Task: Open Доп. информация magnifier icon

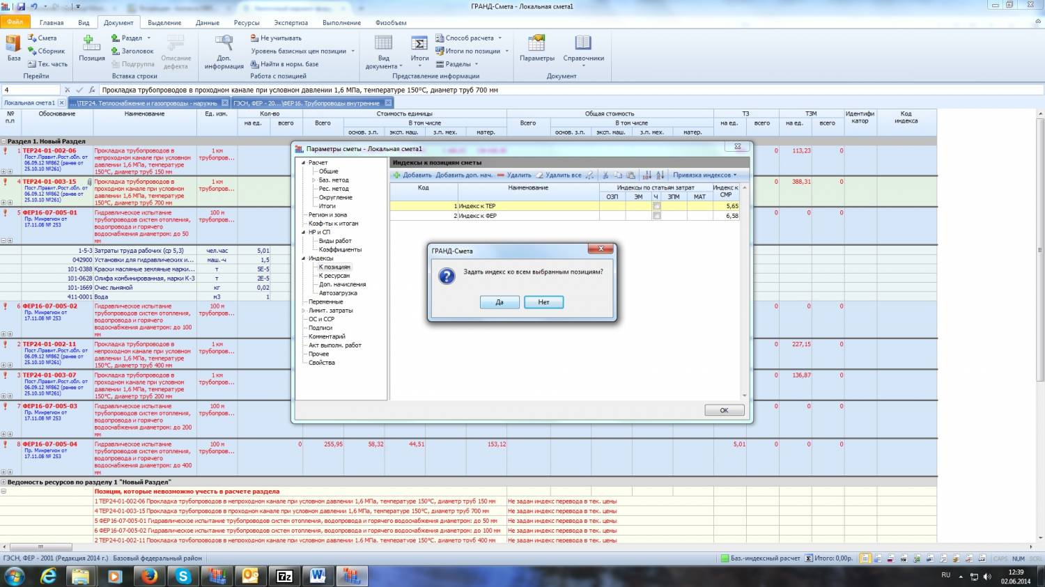Action: (x=224, y=43)
